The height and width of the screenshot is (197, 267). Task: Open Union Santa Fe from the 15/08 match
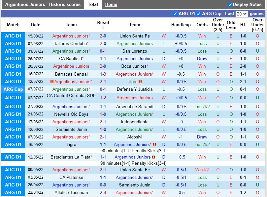point(135,36)
